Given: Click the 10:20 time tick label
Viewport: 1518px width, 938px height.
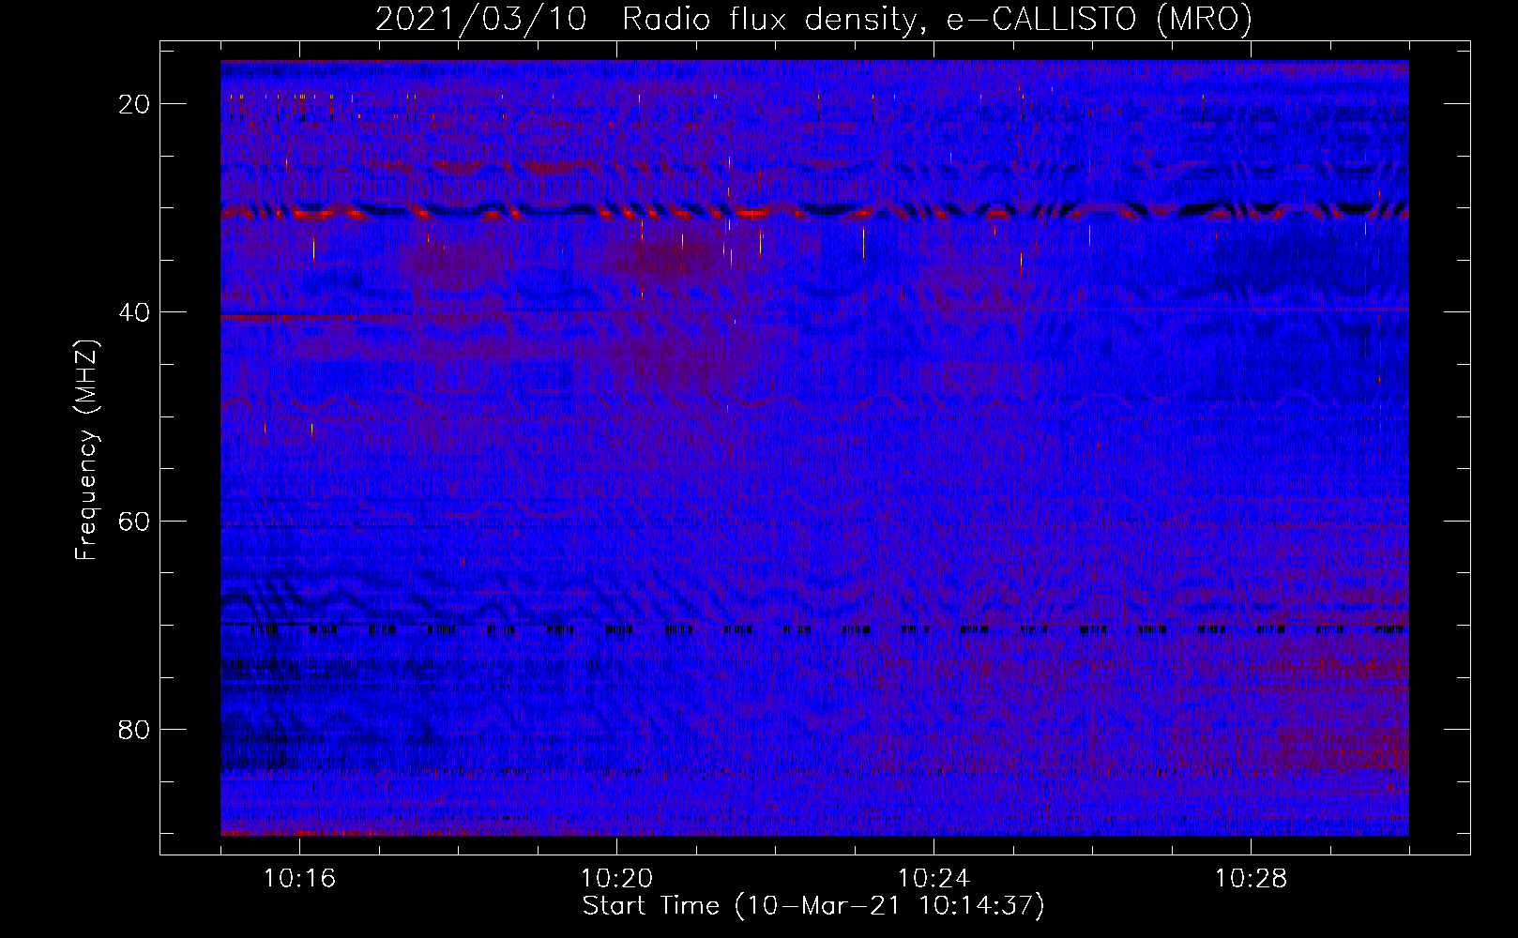Looking at the screenshot, I should [x=616, y=879].
